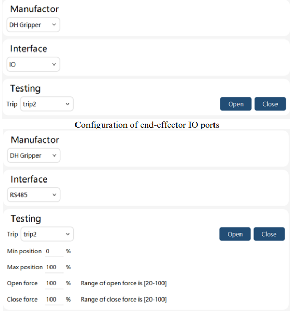Focus the Min position input field

[x=54, y=251]
